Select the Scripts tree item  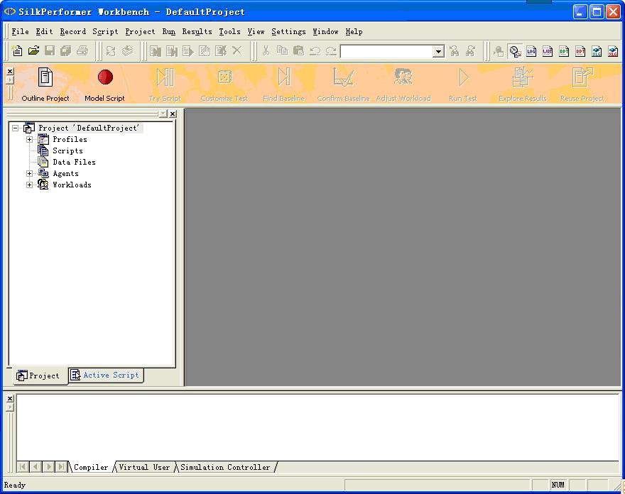[67, 150]
